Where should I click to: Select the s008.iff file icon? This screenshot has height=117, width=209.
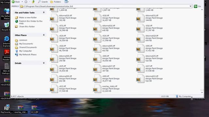click(97, 58)
